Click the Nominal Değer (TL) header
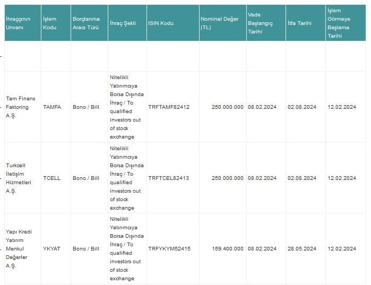The image size is (371, 285). pyautogui.click(x=223, y=23)
